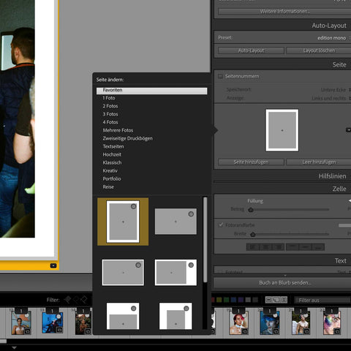Click the badge icon on blue filmstrip photo 13
The image size is (351, 351).
[x=59, y=330]
